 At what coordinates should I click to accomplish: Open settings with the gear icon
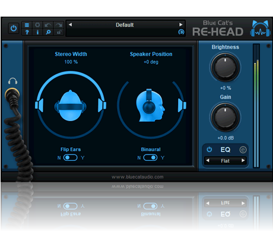(37, 25)
